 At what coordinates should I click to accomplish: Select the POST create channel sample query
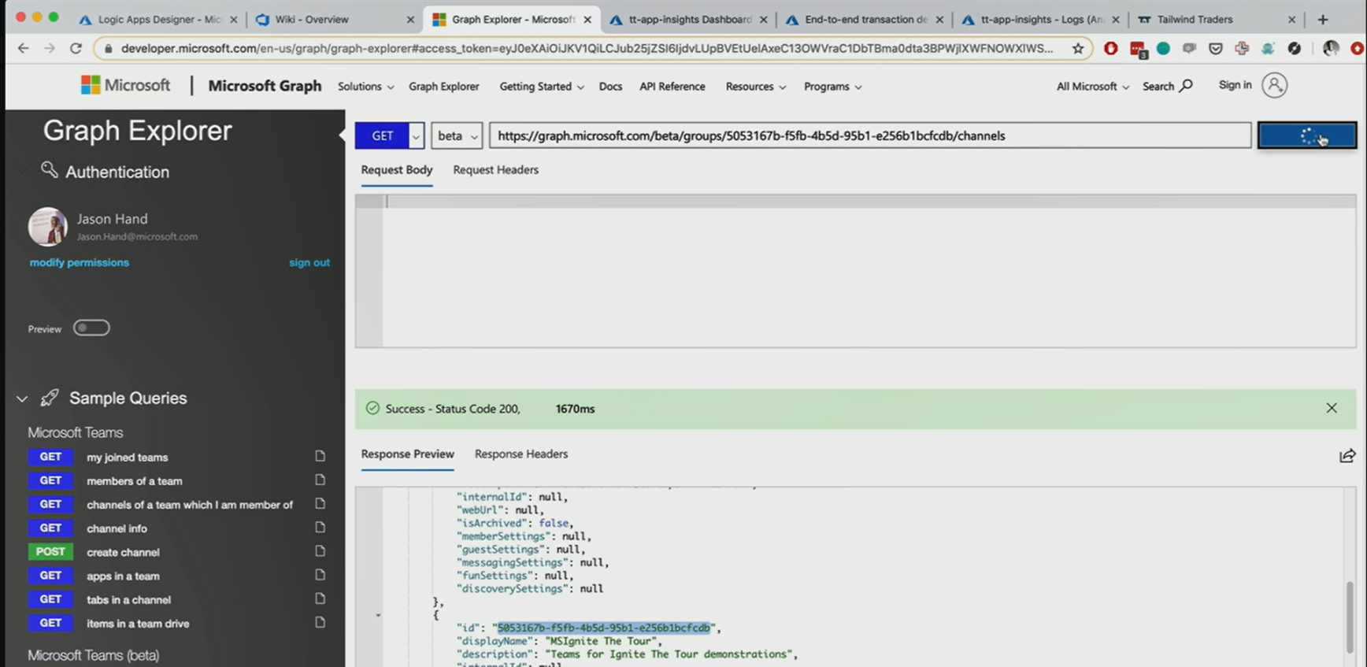[x=123, y=551]
